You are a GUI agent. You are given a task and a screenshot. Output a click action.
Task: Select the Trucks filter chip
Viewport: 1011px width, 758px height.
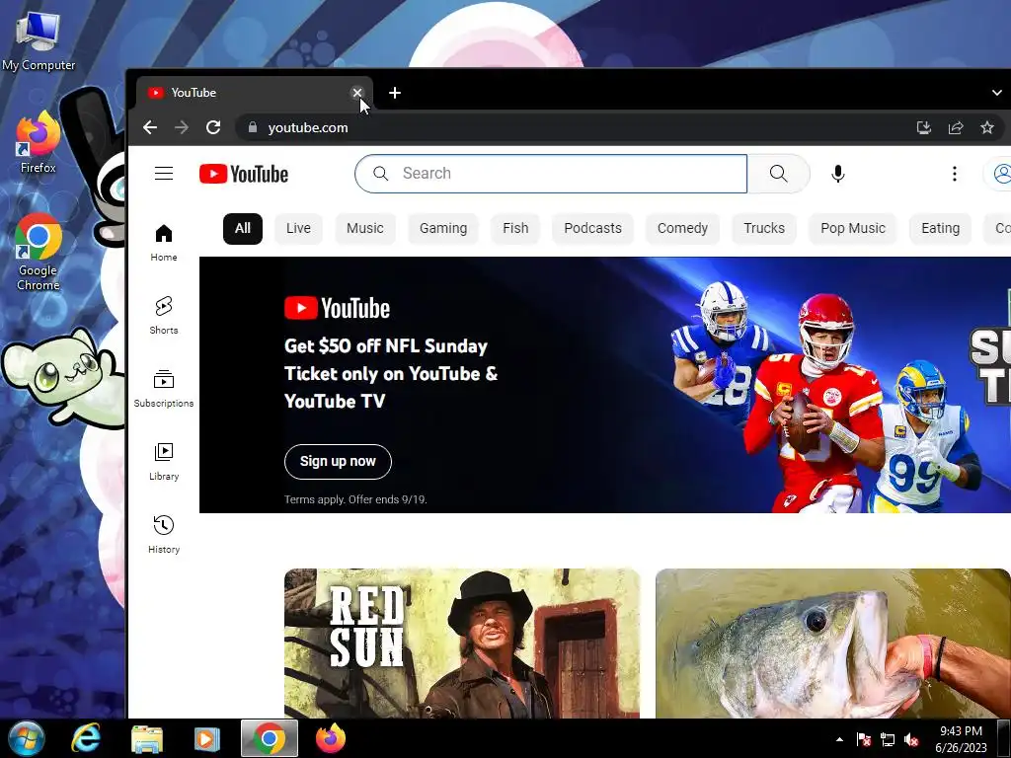point(764,228)
